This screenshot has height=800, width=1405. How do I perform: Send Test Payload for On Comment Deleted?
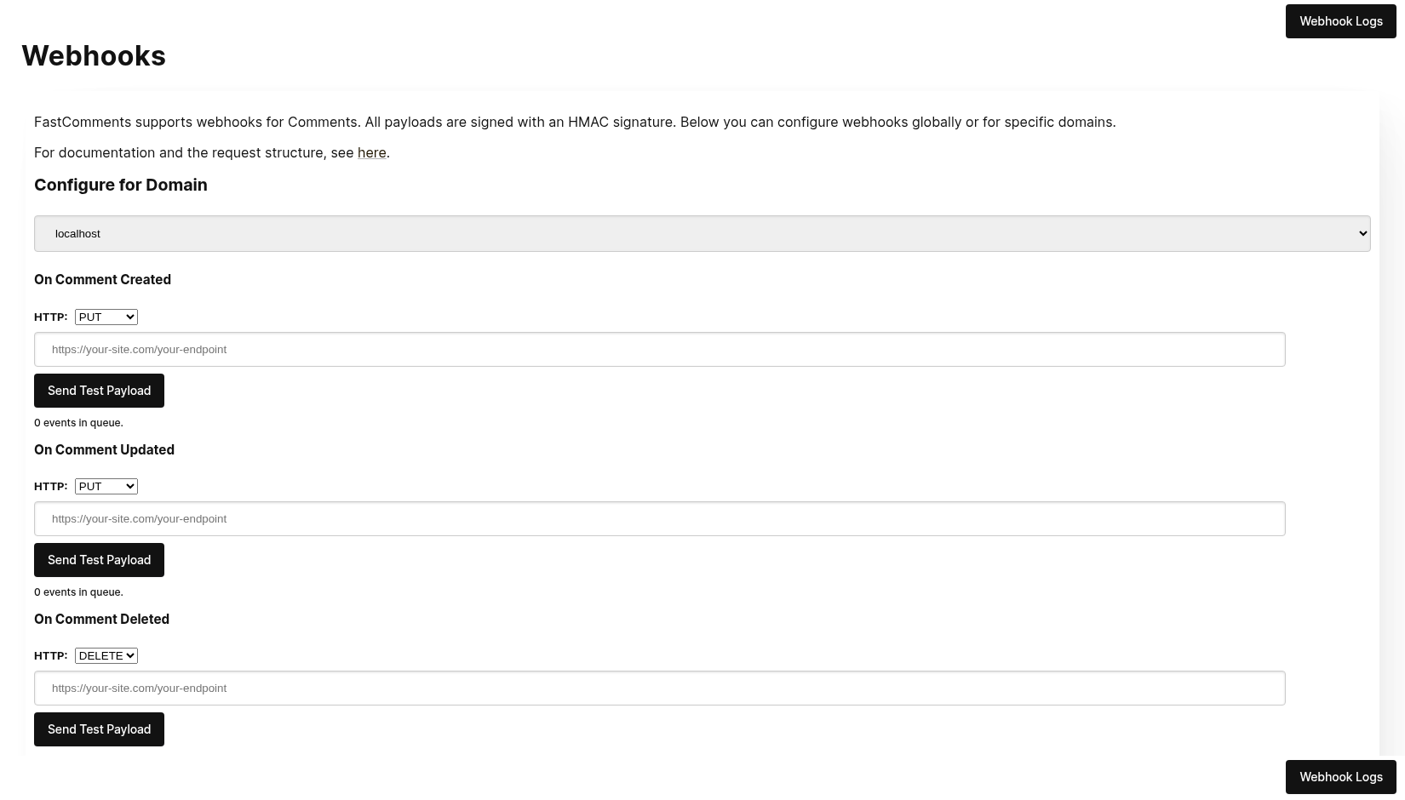99,729
